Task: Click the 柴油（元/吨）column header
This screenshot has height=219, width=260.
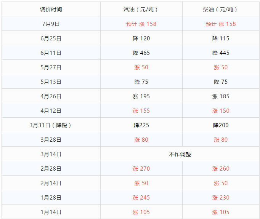Action: (220, 10)
